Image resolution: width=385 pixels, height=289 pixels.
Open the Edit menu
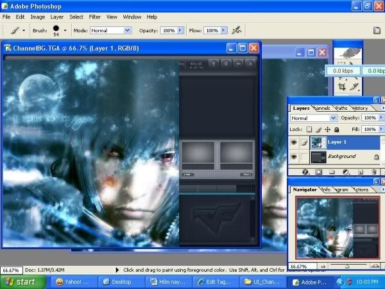tap(20, 17)
